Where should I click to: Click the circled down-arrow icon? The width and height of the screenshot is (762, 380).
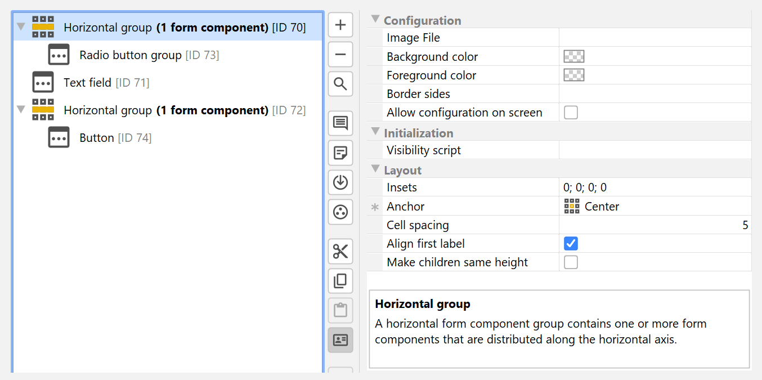(x=340, y=182)
